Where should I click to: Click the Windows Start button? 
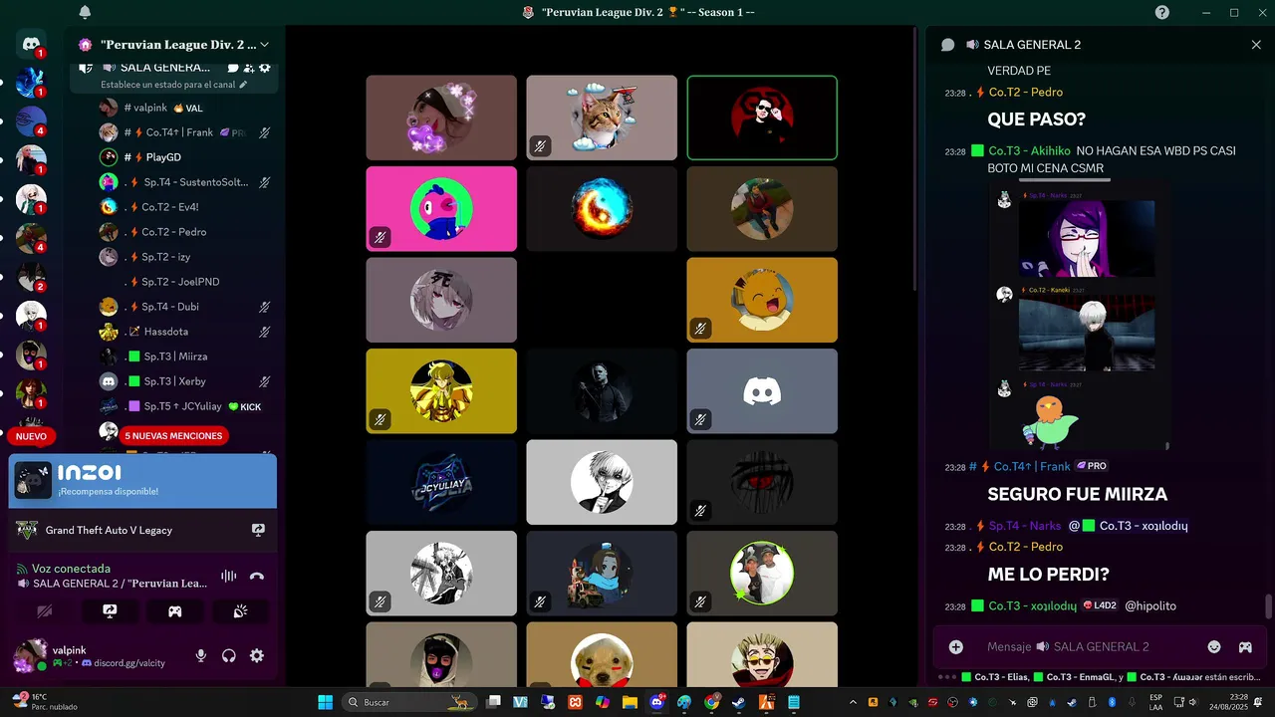click(x=326, y=702)
